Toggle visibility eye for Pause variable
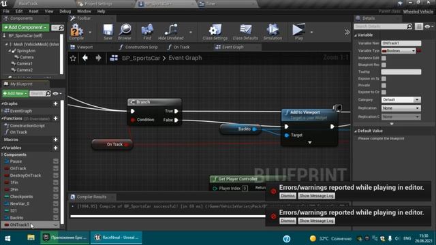 coord(56,161)
